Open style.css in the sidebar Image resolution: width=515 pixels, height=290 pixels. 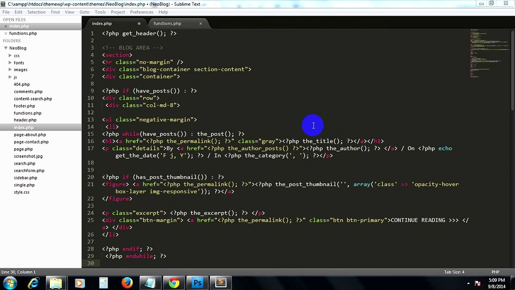pos(22,192)
